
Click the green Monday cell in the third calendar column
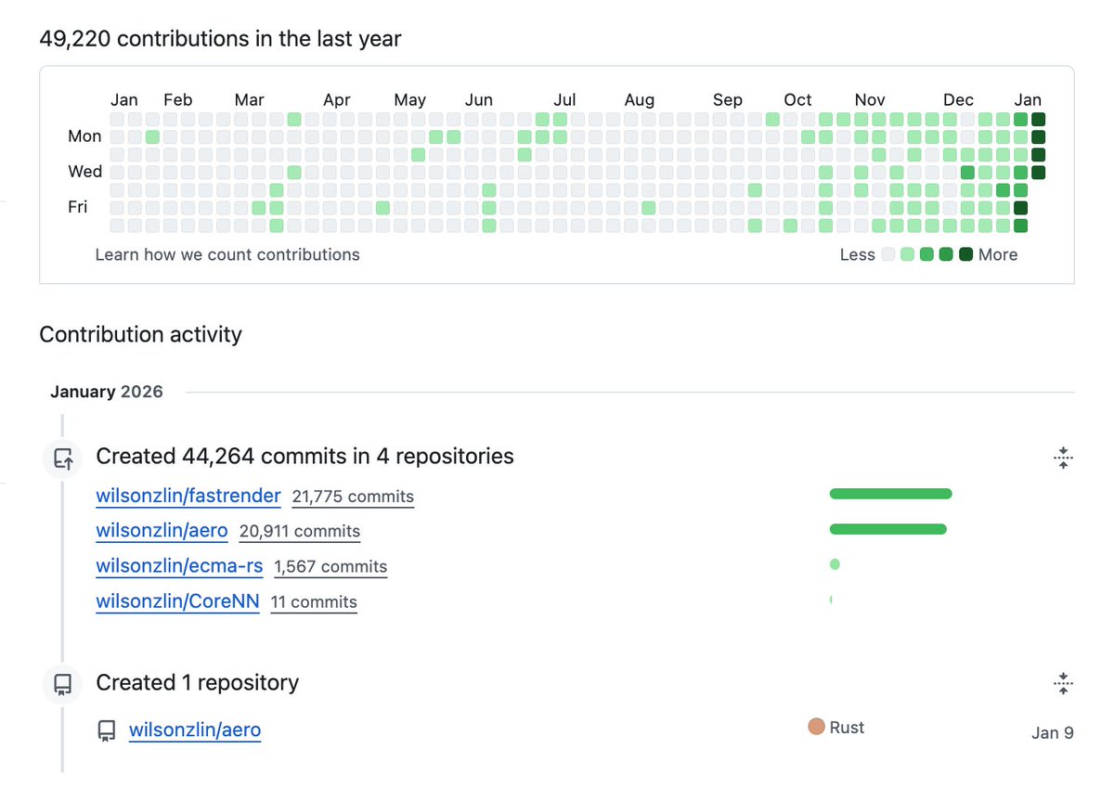(x=152, y=136)
